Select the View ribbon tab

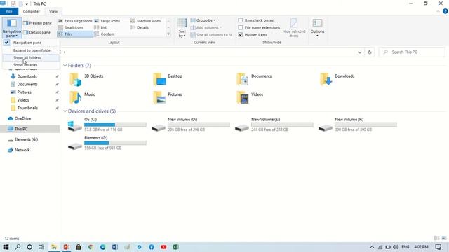tap(53, 11)
